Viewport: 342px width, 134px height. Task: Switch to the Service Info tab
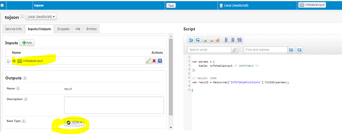(x=14, y=29)
